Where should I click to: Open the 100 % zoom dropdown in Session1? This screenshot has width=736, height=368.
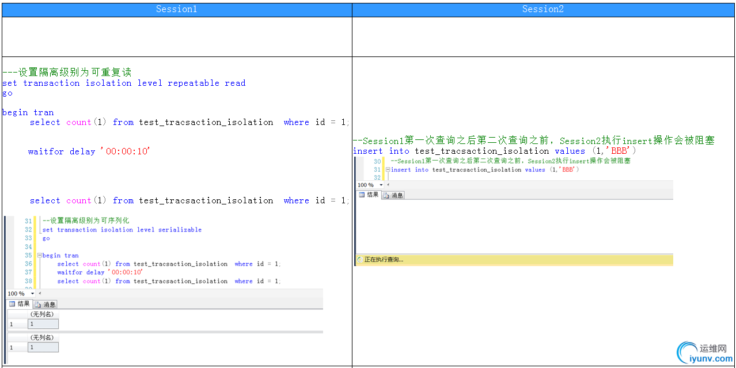[32, 294]
